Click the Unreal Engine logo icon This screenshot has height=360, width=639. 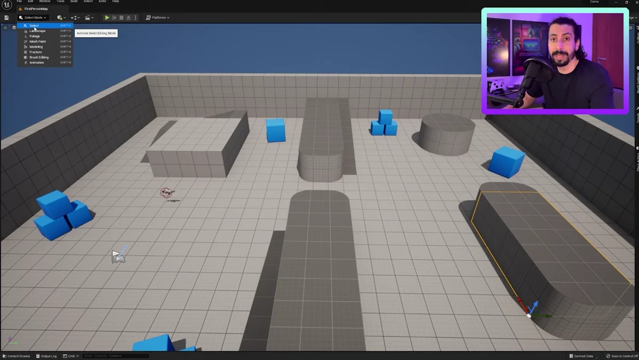coord(7,5)
